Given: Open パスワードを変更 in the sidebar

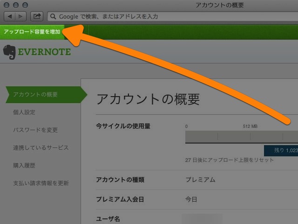Looking at the screenshot, I should 35,130.
